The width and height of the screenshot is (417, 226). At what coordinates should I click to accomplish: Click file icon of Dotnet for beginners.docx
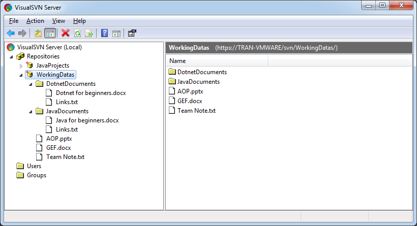[49, 92]
